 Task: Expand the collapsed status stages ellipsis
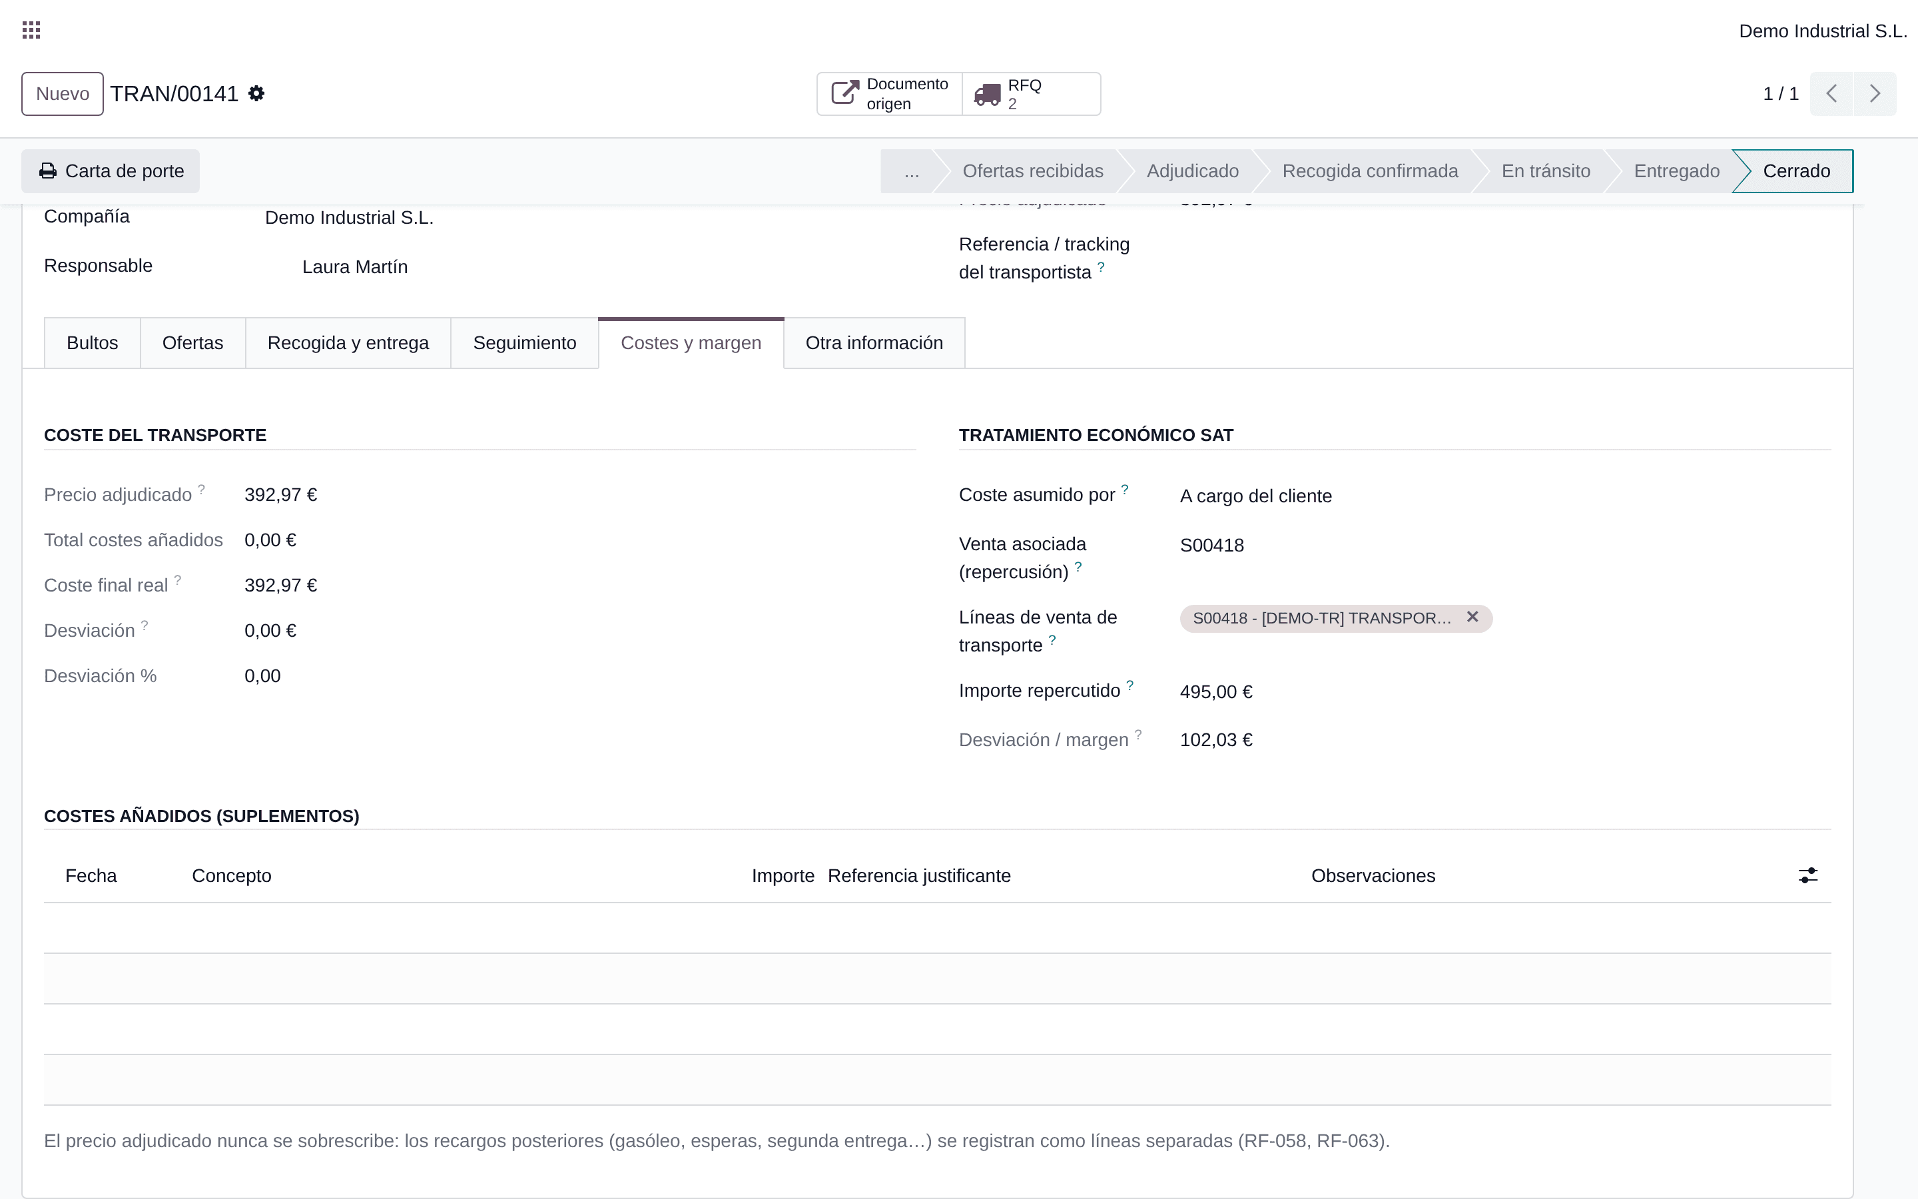(912, 171)
